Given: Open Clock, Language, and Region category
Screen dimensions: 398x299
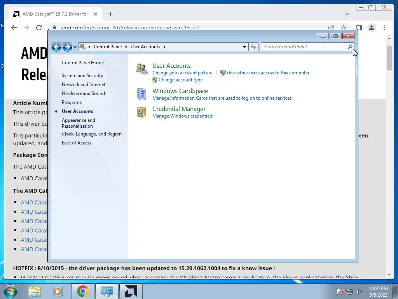Looking at the screenshot, I should click(92, 134).
